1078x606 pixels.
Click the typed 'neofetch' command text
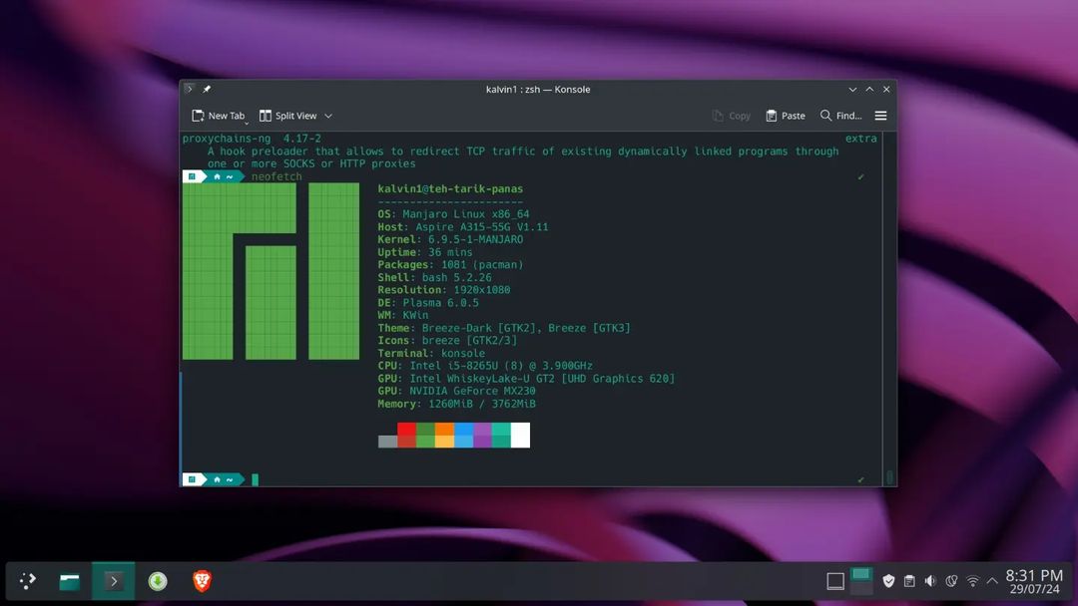click(x=276, y=176)
